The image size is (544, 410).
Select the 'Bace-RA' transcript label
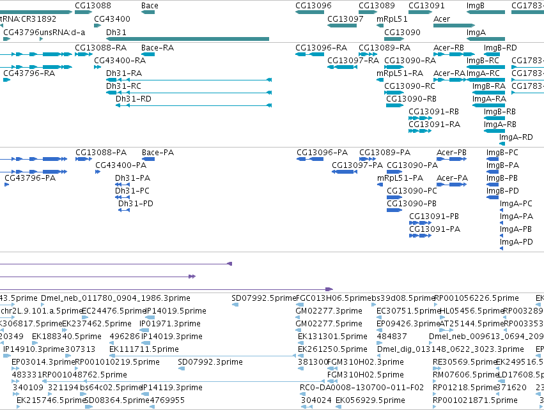[157, 48]
